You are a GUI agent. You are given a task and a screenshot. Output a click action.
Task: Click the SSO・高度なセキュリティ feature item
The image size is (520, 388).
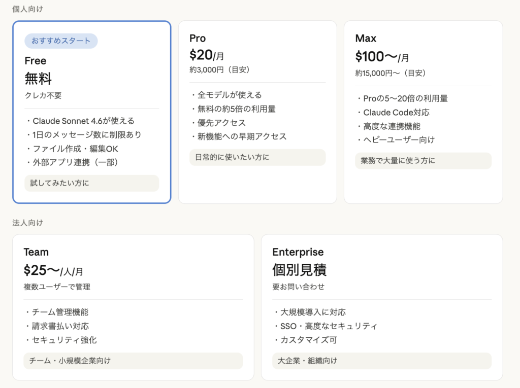point(328,326)
